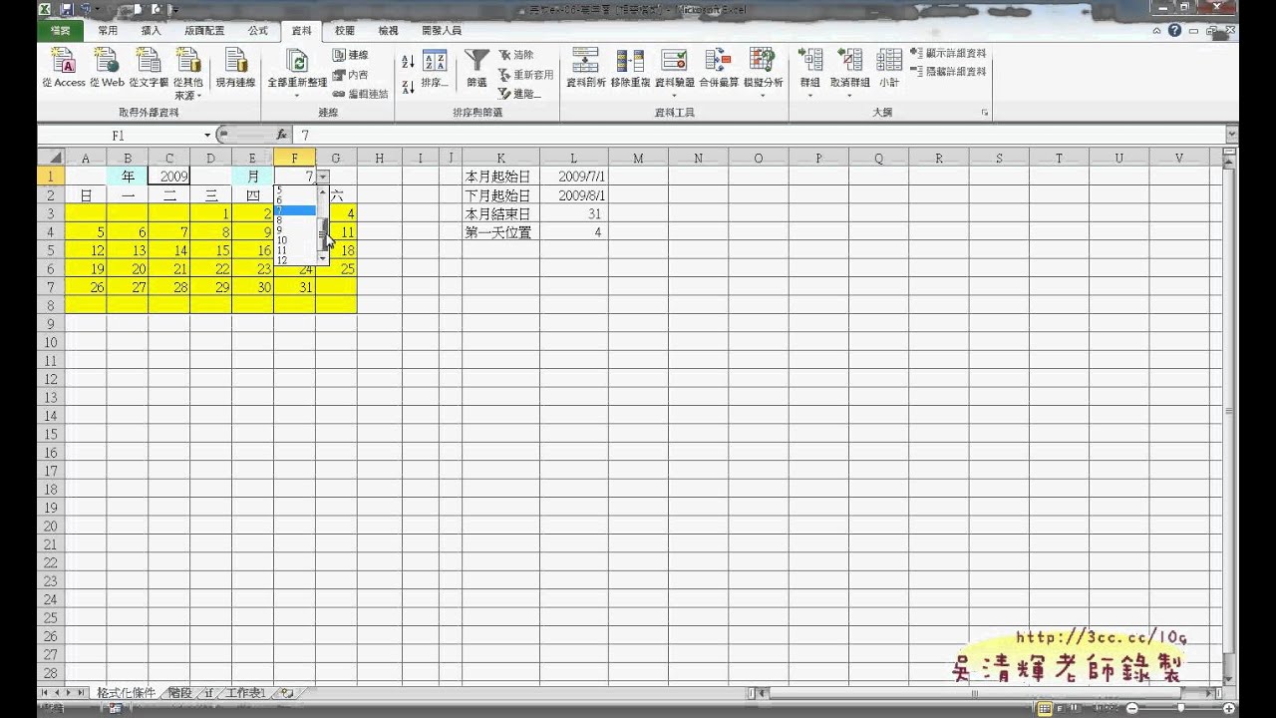Switch to the 版面配置 ribbon tab
Screen dimensions: 1276x718
coord(203,31)
